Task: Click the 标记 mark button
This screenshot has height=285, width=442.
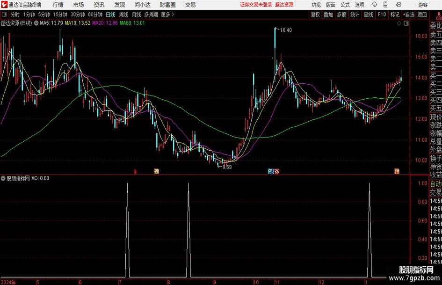Action: pos(395,15)
